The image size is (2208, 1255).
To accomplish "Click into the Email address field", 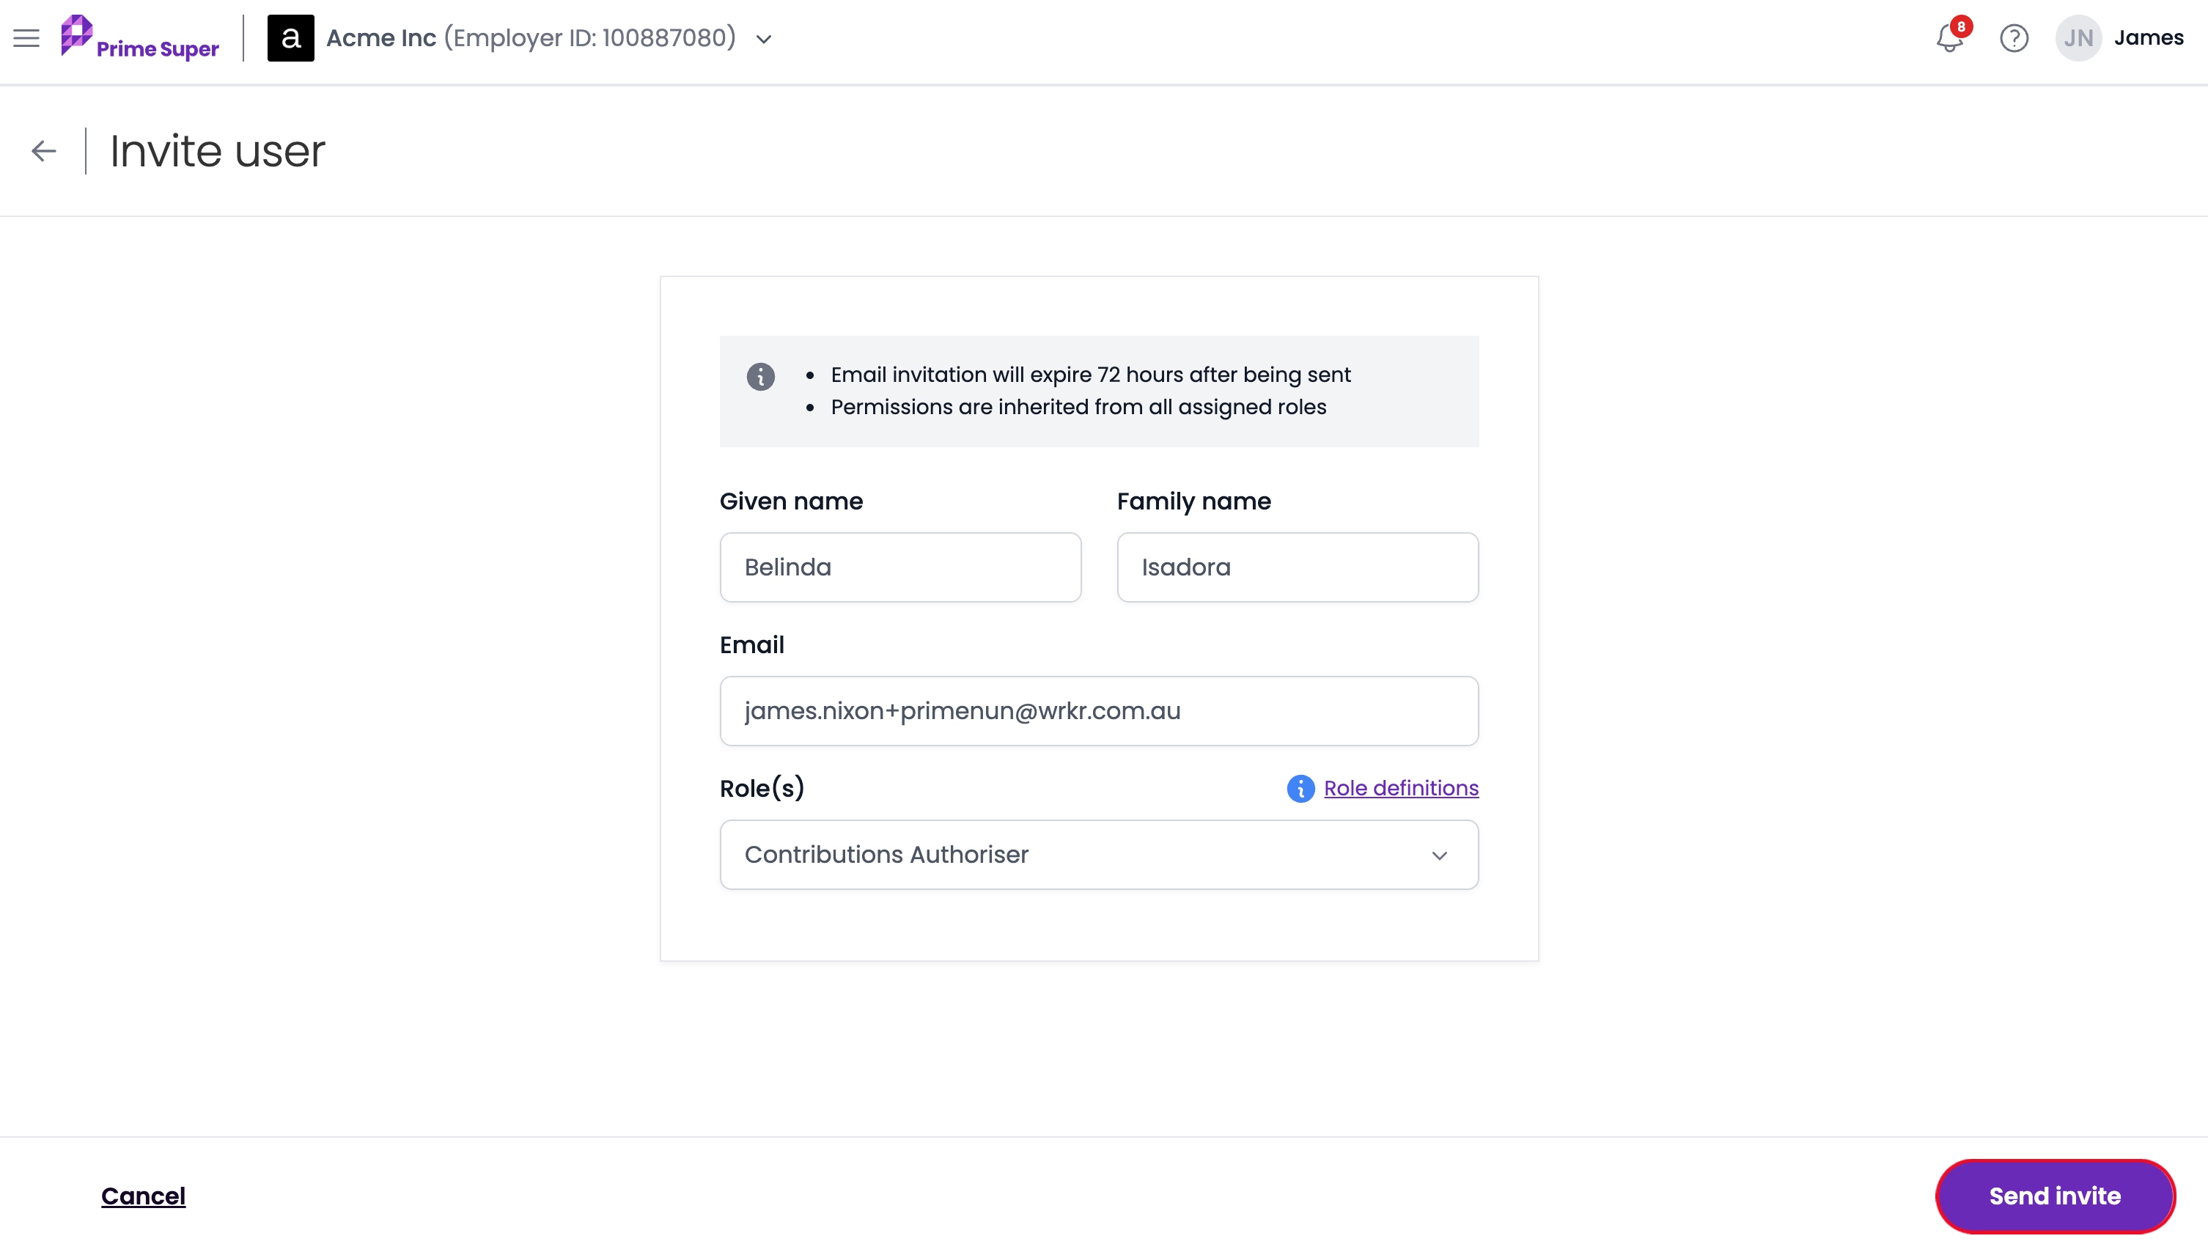I will (x=1099, y=710).
